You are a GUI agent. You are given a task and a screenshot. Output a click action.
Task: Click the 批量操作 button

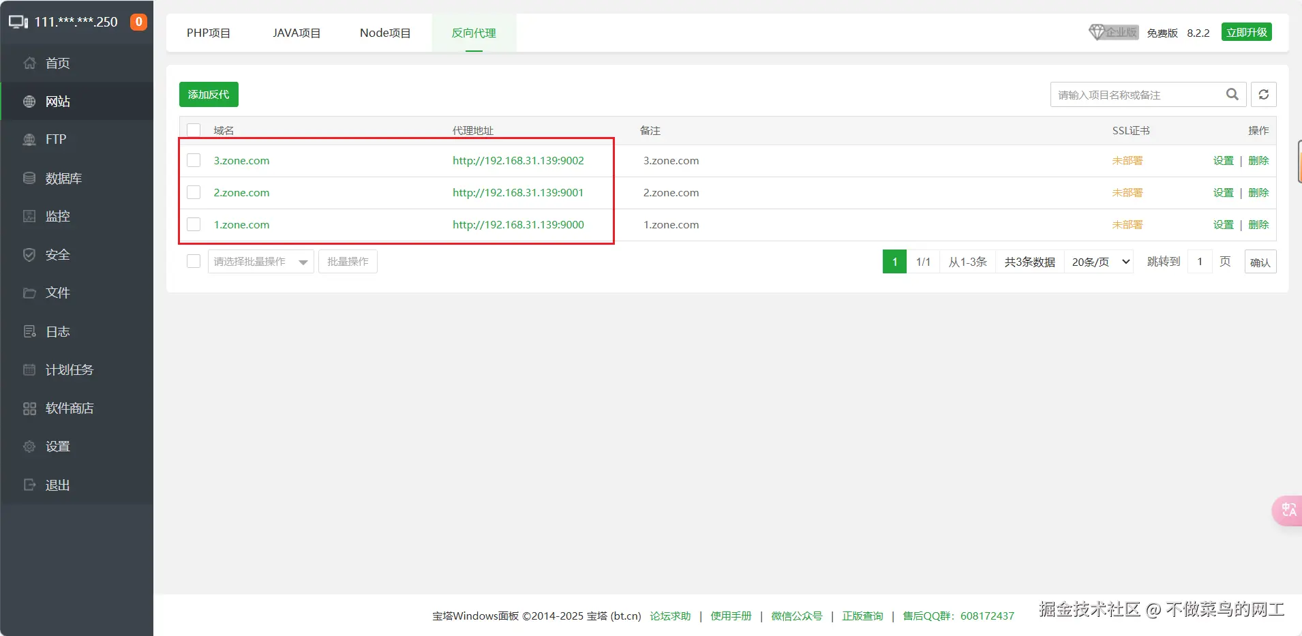coord(348,262)
